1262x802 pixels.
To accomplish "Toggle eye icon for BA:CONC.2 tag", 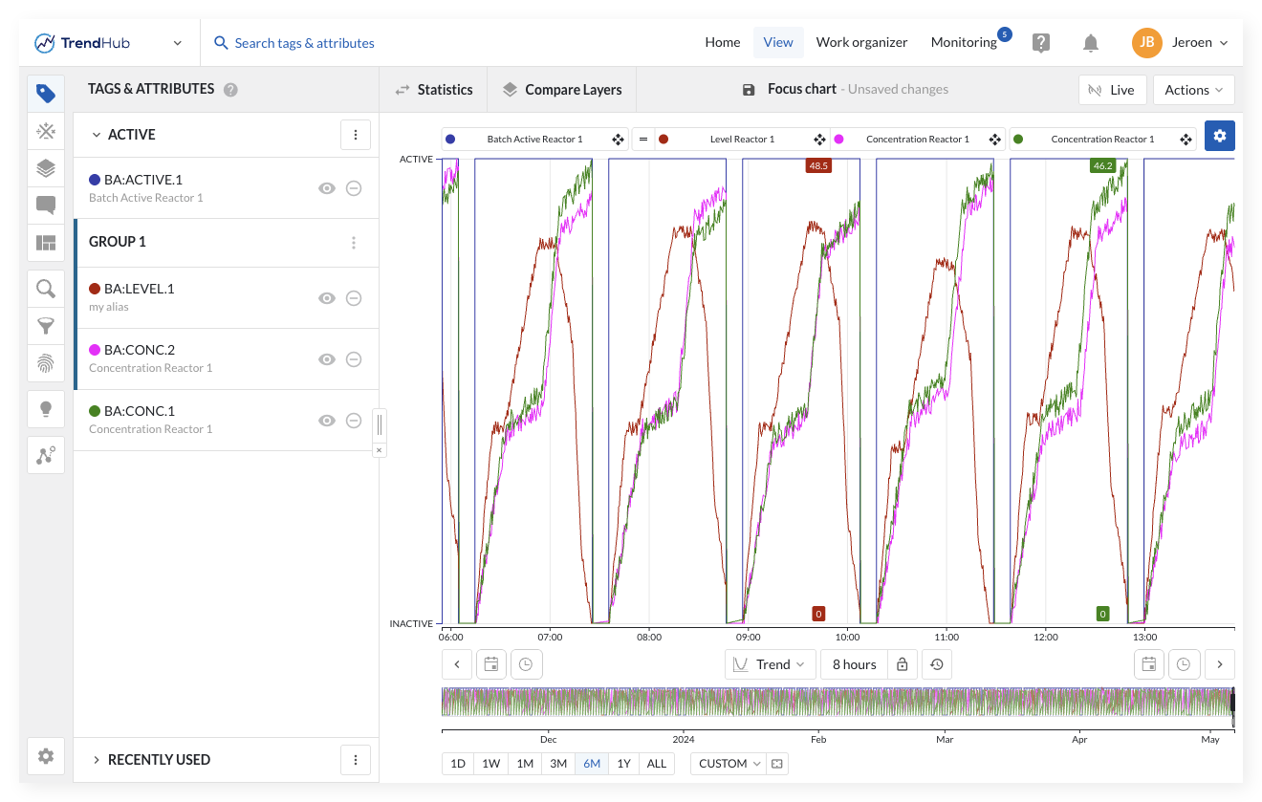I will click(327, 359).
